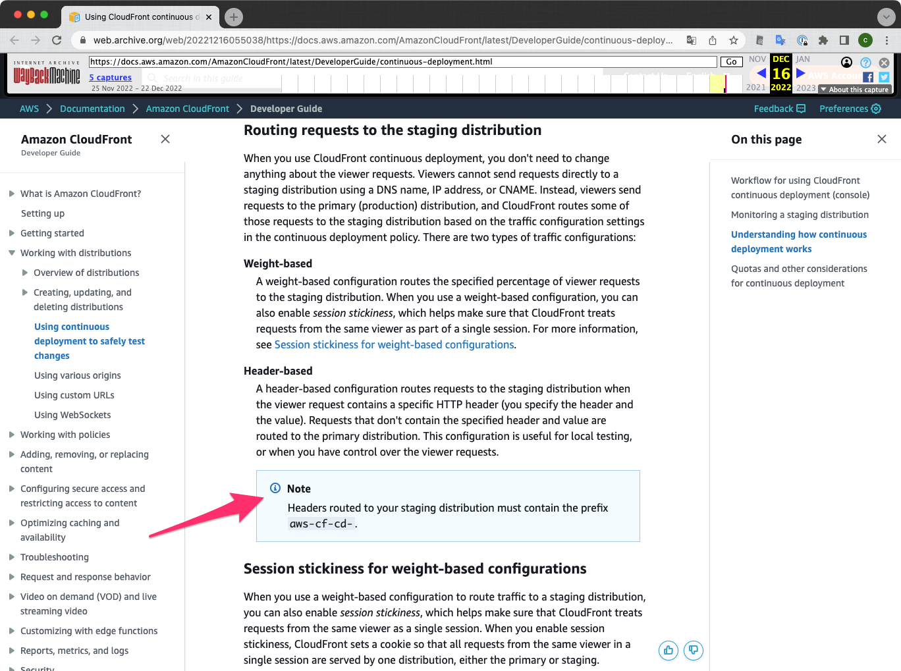Toggle the browser side panel icon

(x=844, y=40)
